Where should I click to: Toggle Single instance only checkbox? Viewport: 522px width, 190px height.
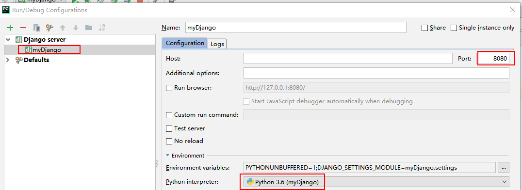click(x=454, y=28)
